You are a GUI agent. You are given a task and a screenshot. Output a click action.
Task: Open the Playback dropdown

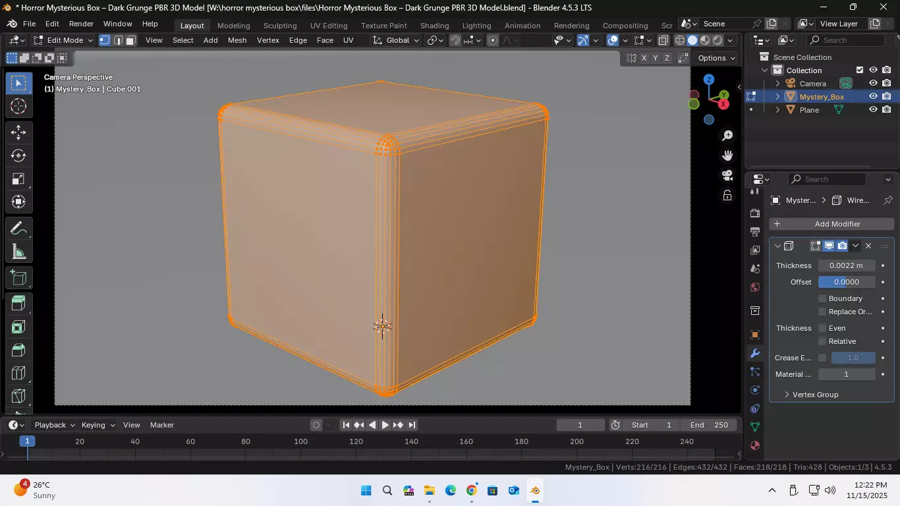tap(55, 425)
